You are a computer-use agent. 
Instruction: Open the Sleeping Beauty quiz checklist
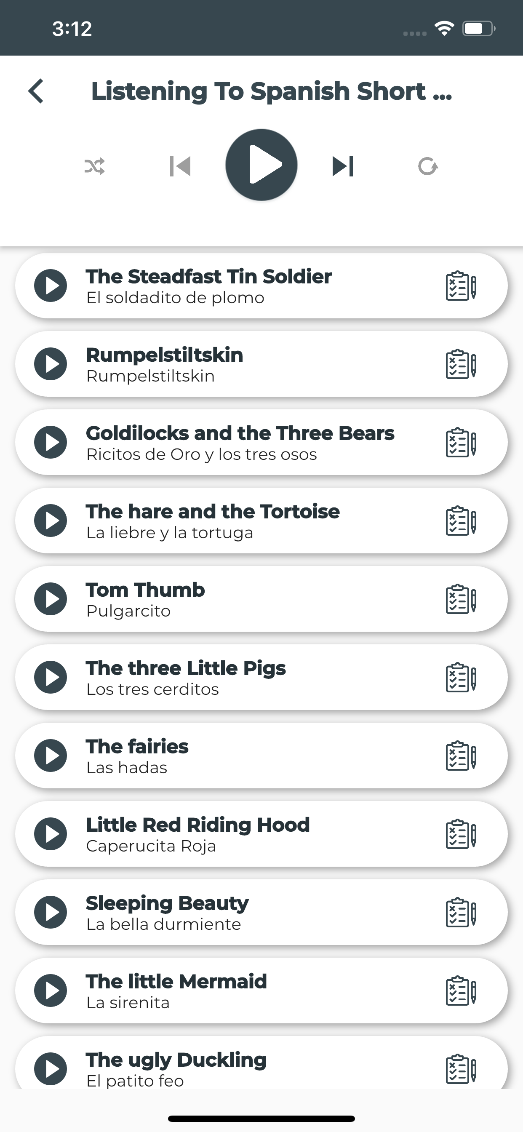click(461, 913)
